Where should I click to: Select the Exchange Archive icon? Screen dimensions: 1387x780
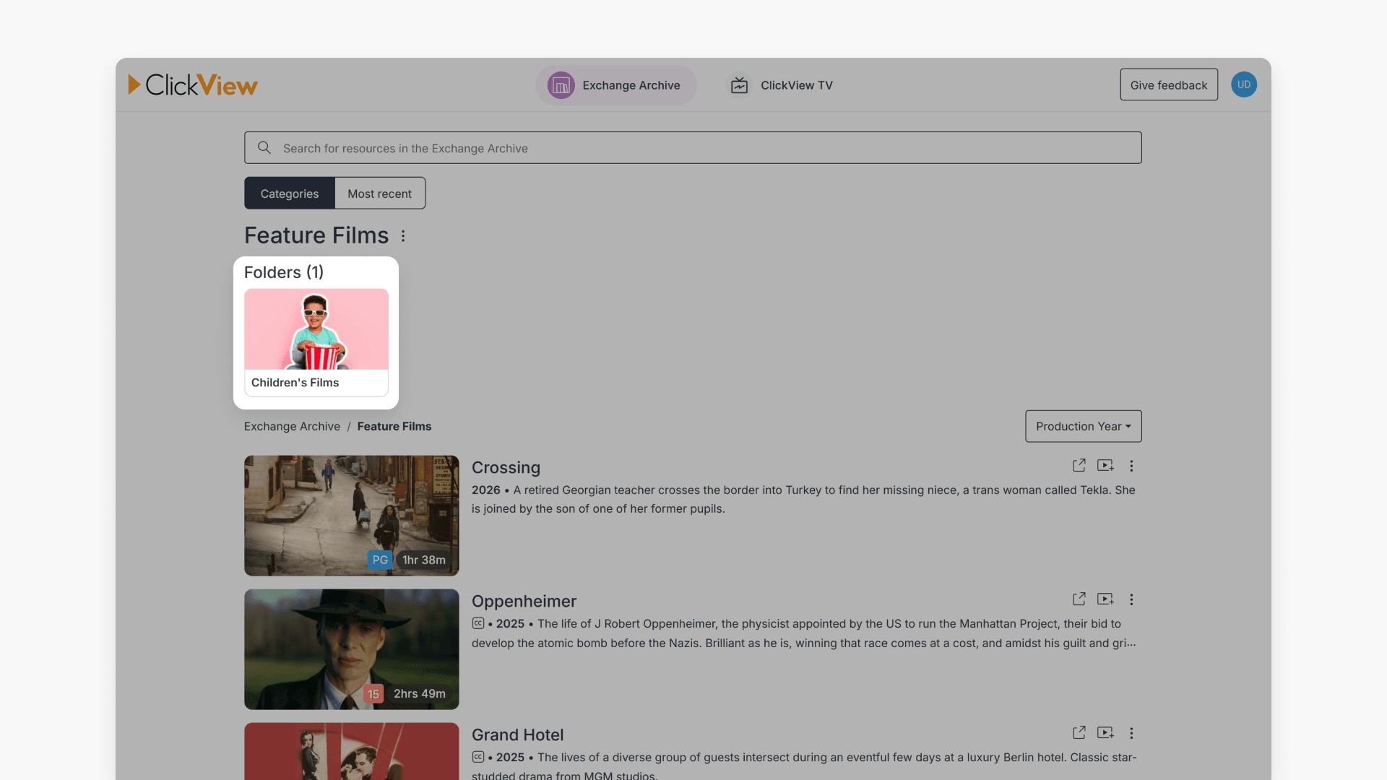[560, 84]
